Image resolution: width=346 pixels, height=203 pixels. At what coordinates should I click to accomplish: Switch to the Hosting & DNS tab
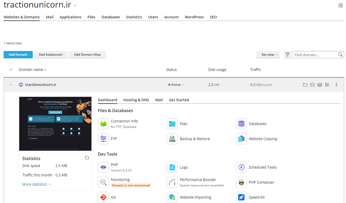(x=136, y=100)
